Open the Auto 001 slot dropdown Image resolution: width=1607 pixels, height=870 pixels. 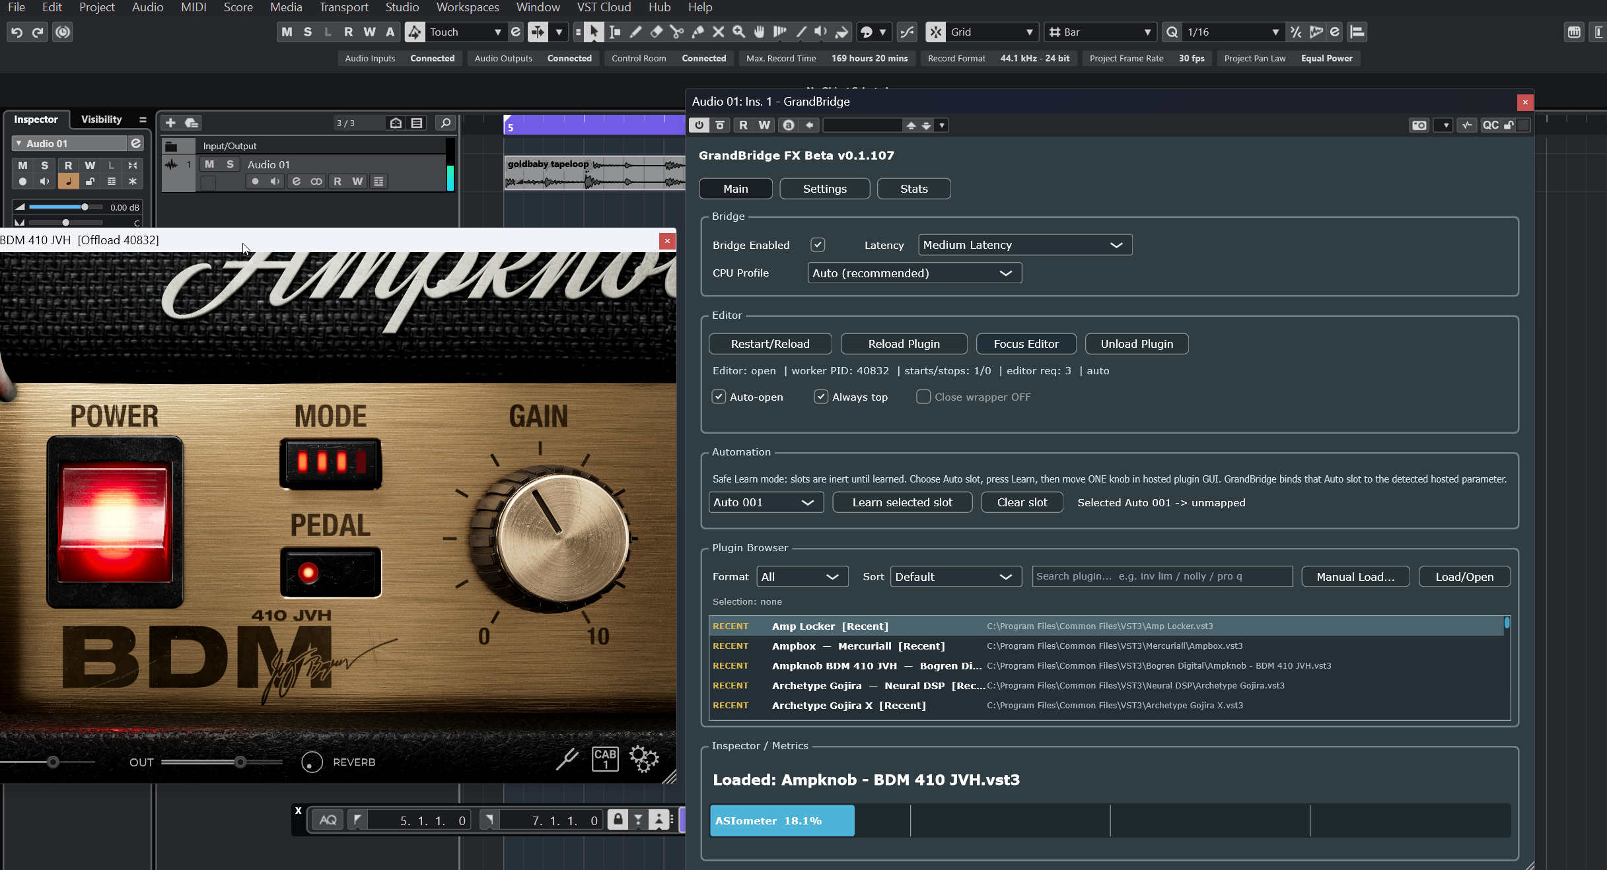point(766,502)
